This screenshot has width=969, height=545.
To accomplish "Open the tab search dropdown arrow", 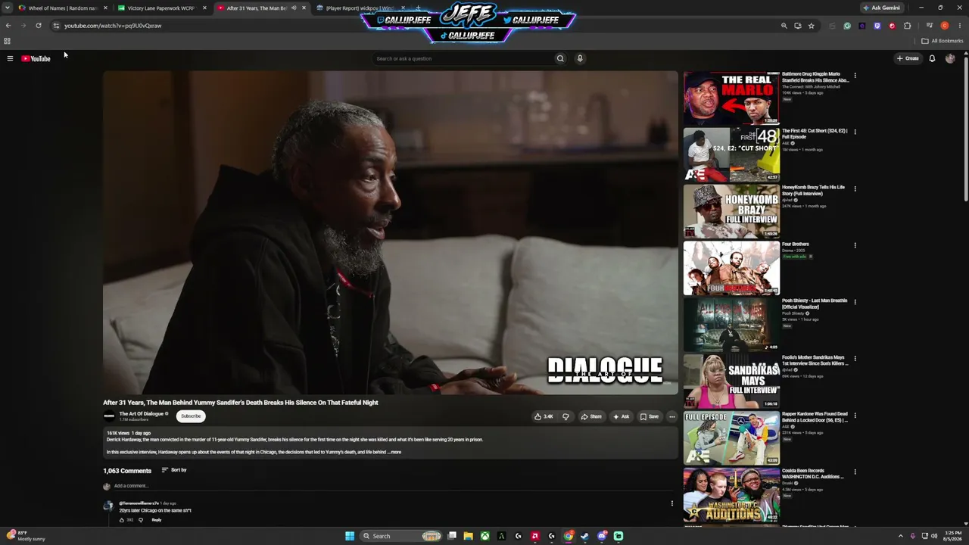I will [x=8, y=8].
